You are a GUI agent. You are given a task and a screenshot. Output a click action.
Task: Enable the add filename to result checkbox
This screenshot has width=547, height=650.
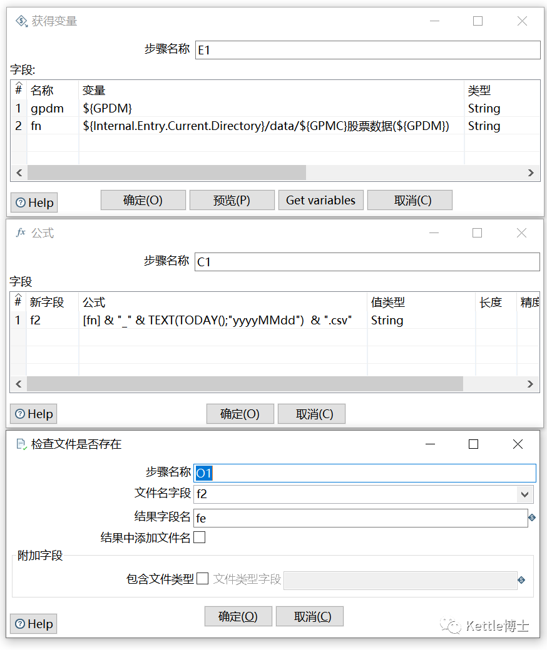click(x=200, y=537)
